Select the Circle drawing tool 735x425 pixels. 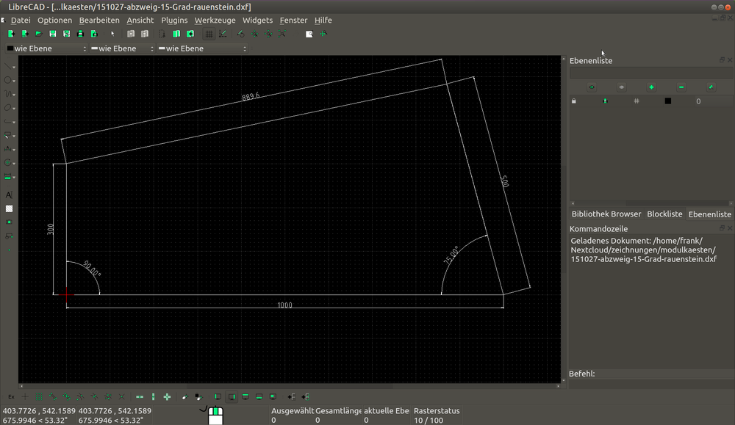click(x=9, y=80)
